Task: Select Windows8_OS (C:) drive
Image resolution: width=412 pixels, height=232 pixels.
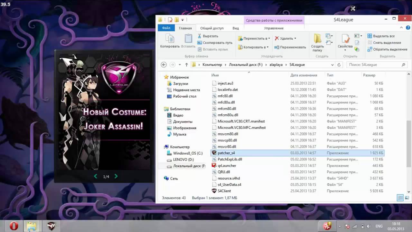Action: pyautogui.click(x=188, y=153)
